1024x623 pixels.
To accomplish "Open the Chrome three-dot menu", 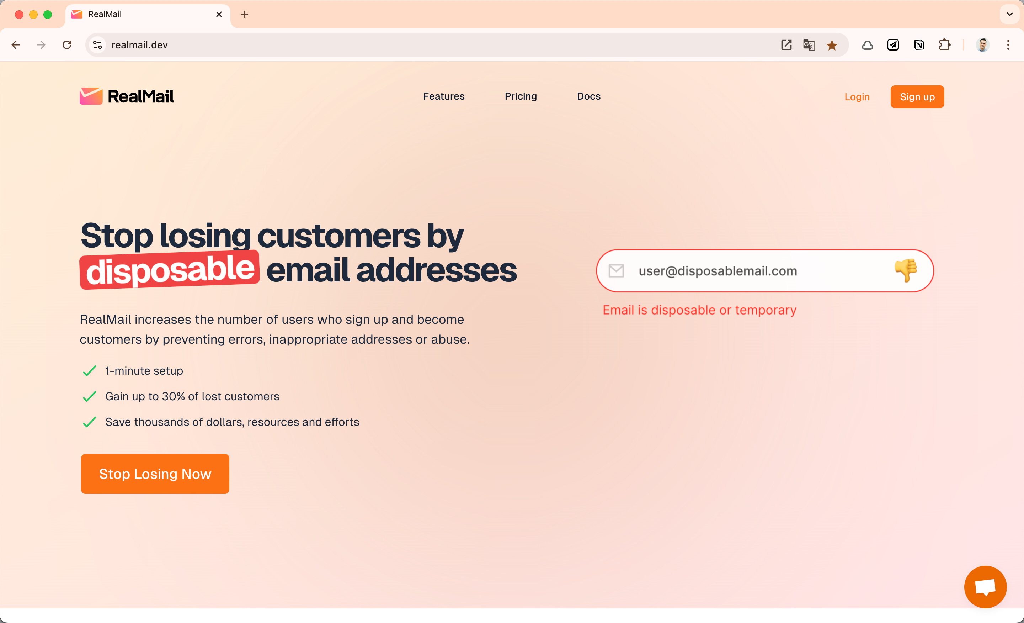I will 1008,45.
